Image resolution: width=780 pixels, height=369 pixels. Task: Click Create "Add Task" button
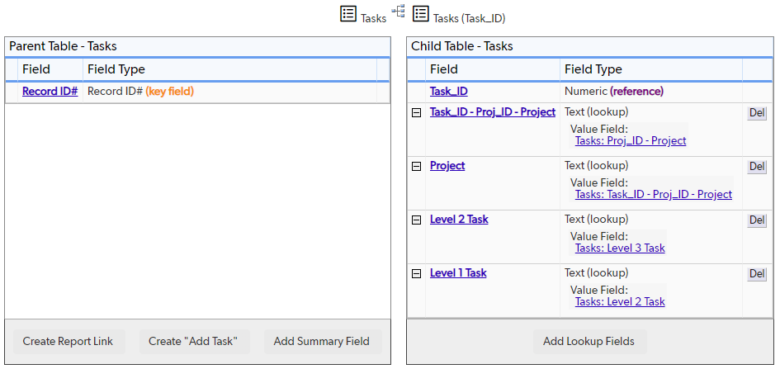[195, 342]
